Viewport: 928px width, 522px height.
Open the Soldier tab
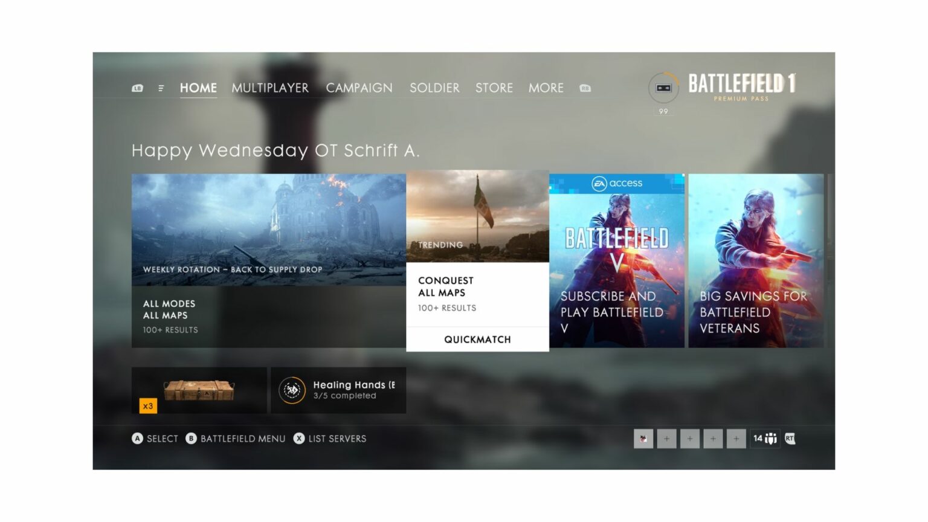434,88
